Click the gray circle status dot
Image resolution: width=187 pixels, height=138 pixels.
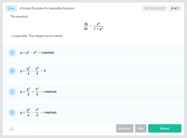click(x=172, y=8)
